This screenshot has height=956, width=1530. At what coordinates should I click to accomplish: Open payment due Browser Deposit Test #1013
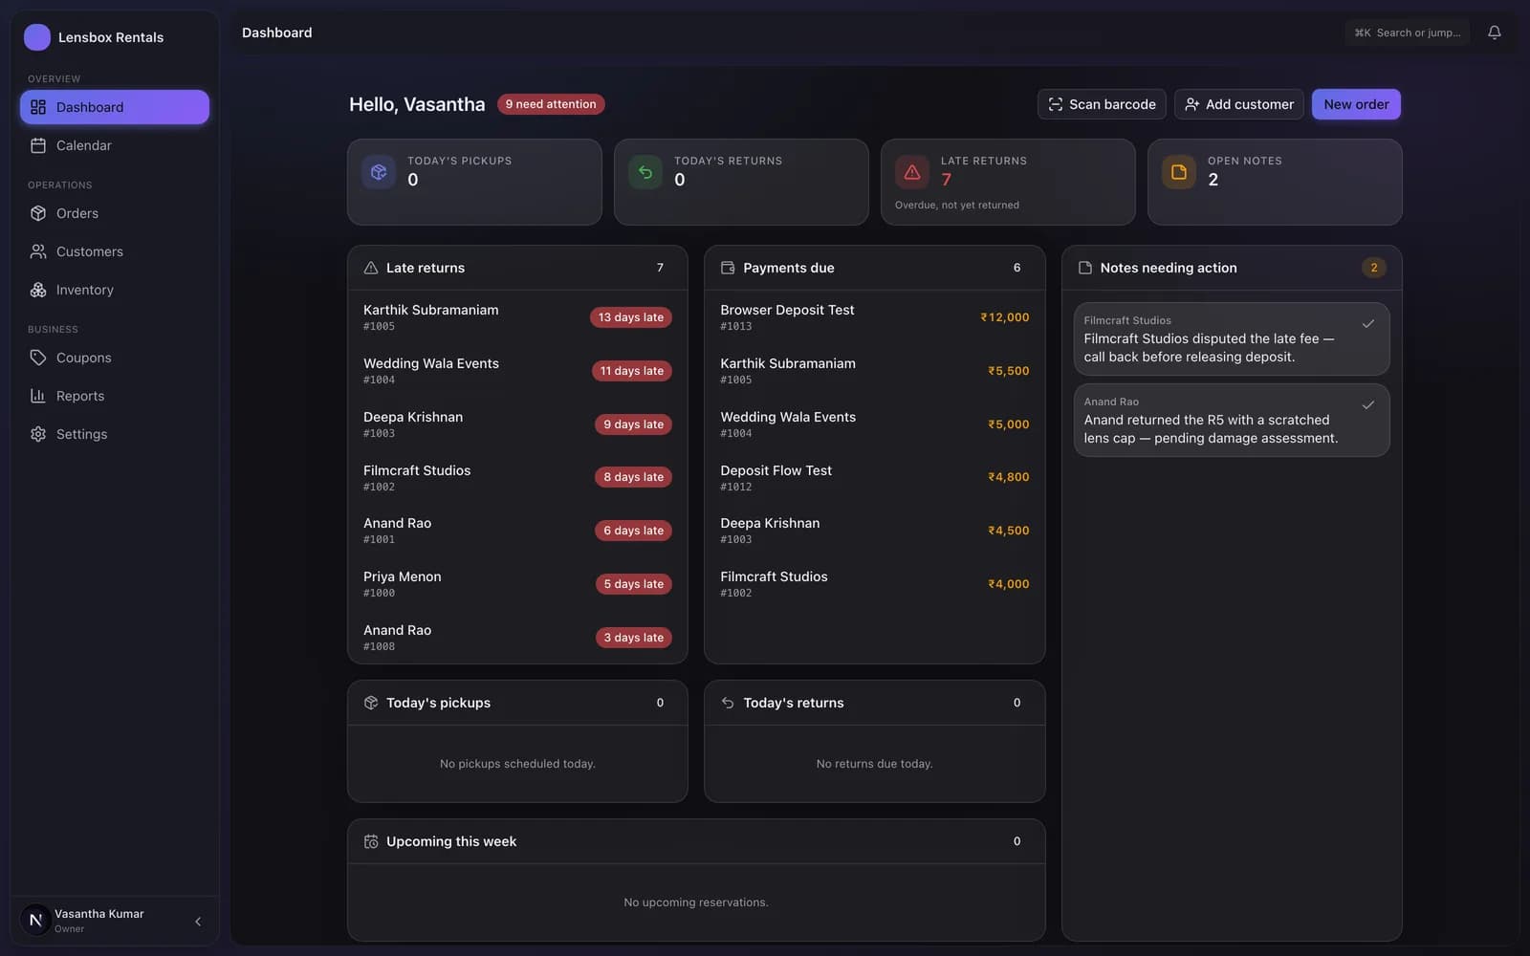pos(874,317)
